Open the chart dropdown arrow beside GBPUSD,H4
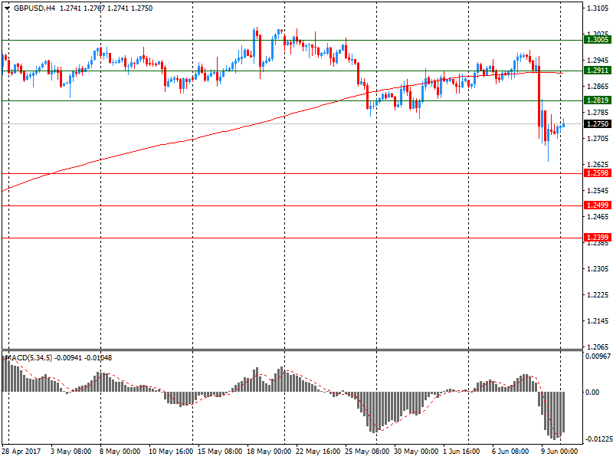 pos(7,8)
